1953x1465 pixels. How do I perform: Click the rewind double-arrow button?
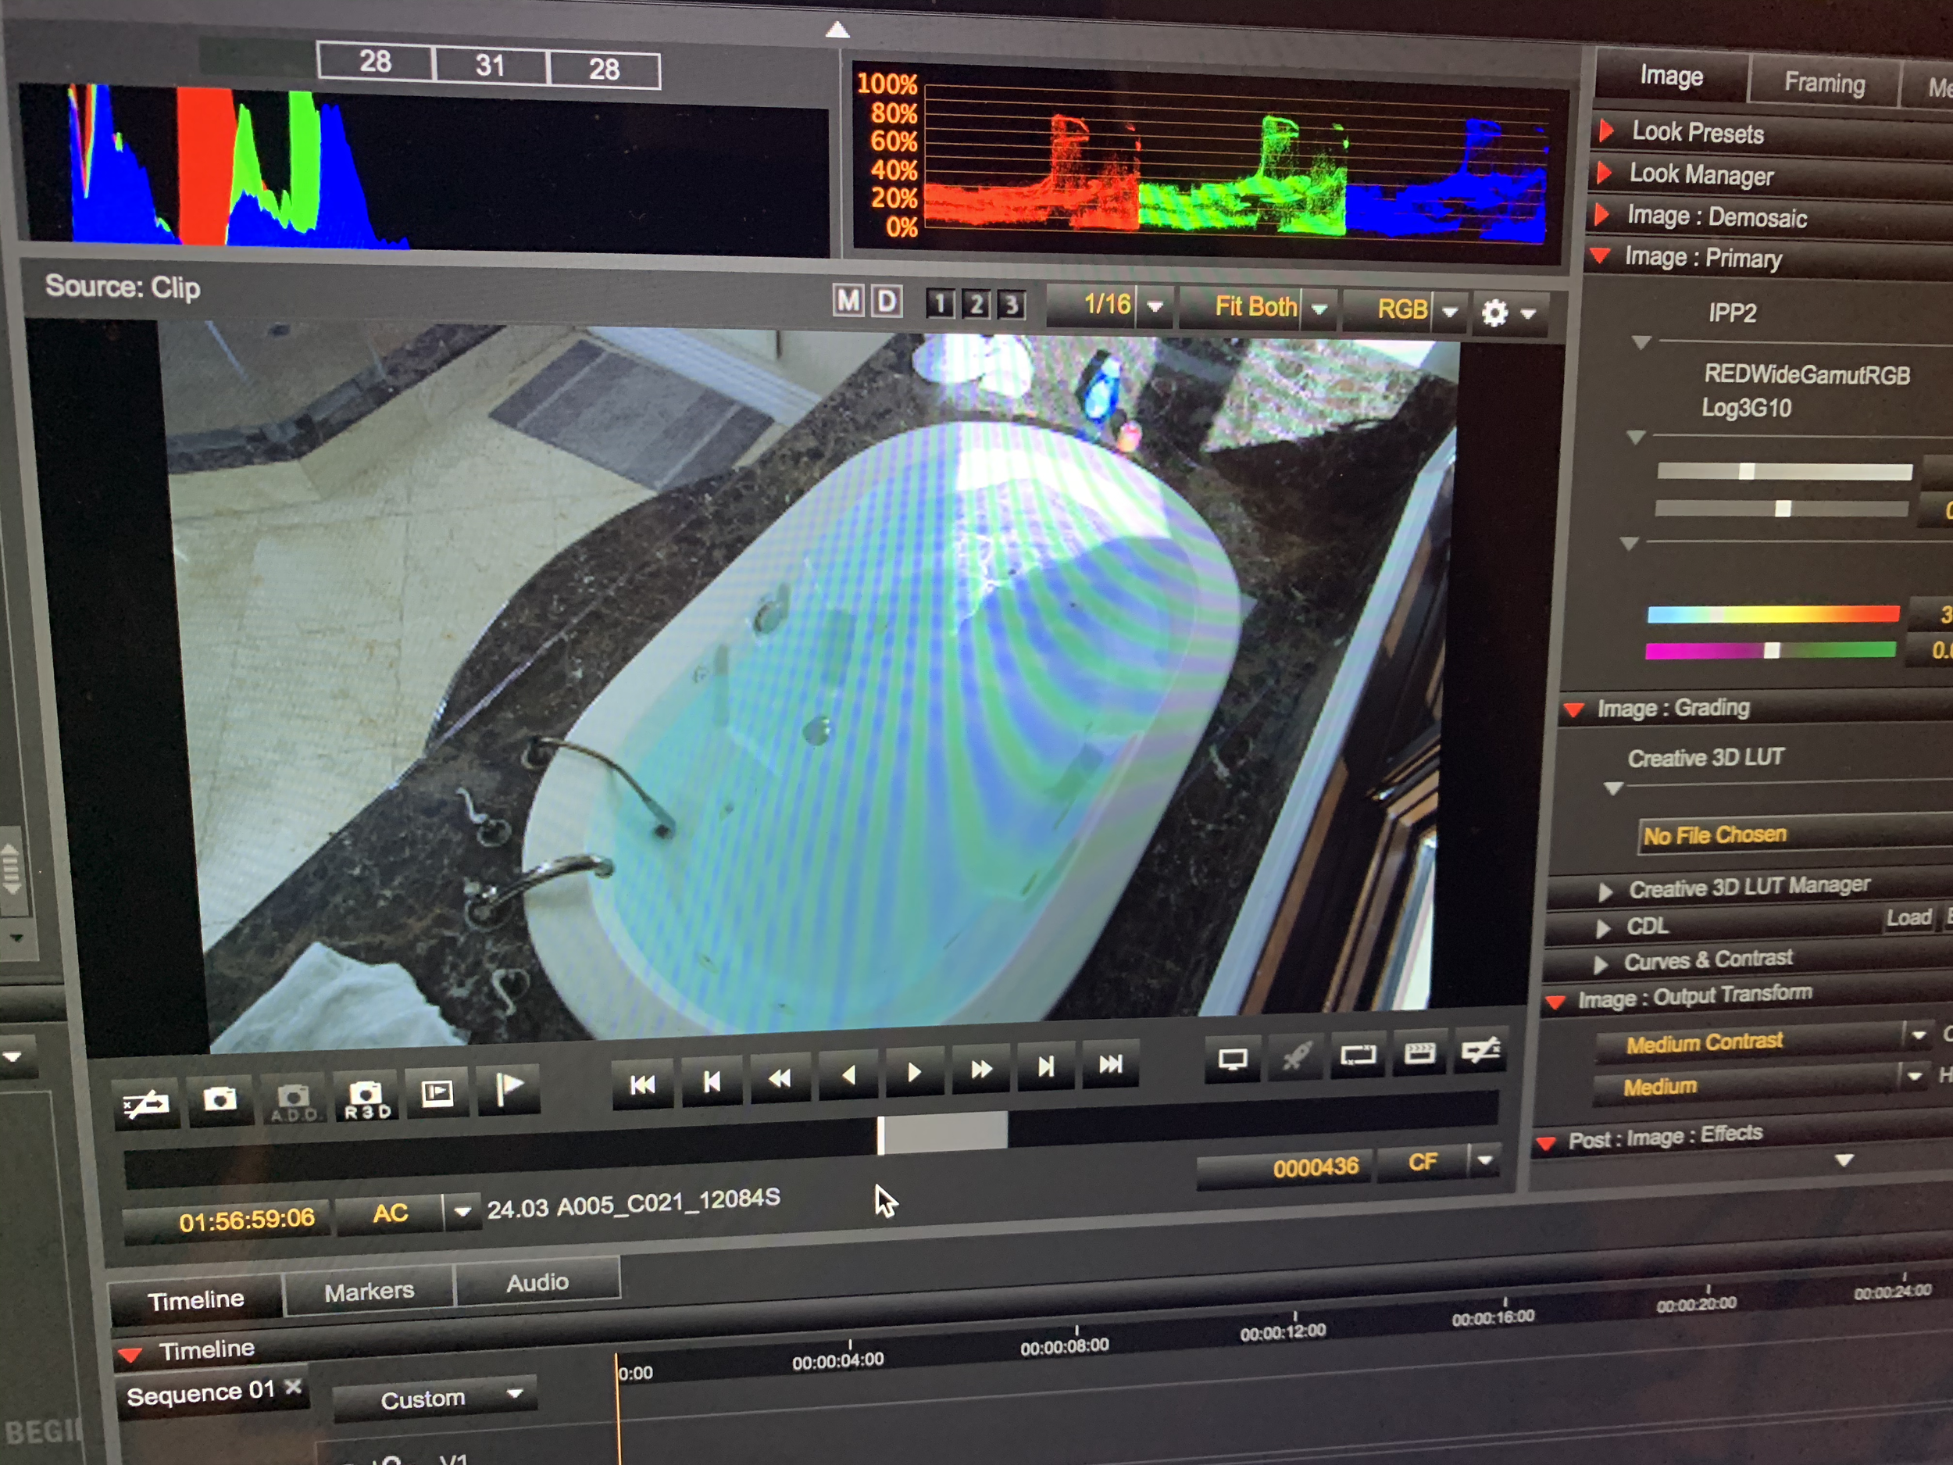click(x=780, y=1077)
